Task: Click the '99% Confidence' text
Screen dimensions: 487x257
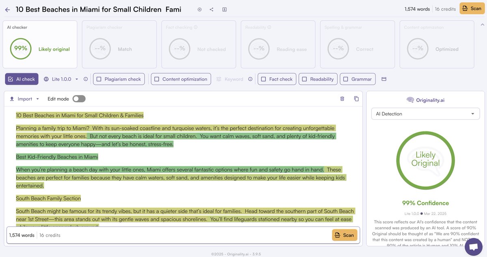Action: (425, 203)
